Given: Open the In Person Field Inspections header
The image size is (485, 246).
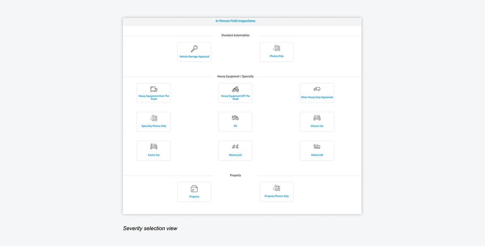Looking at the screenshot, I should click(x=235, y=21).
